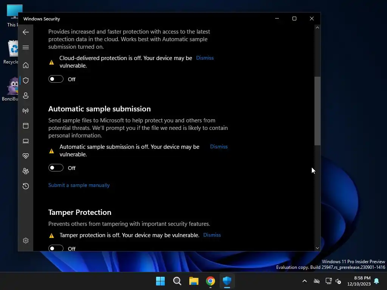Click the OneDrive tray icon
Screen dimensions: 387x290
pyautogui.click(x=317, y=281)
